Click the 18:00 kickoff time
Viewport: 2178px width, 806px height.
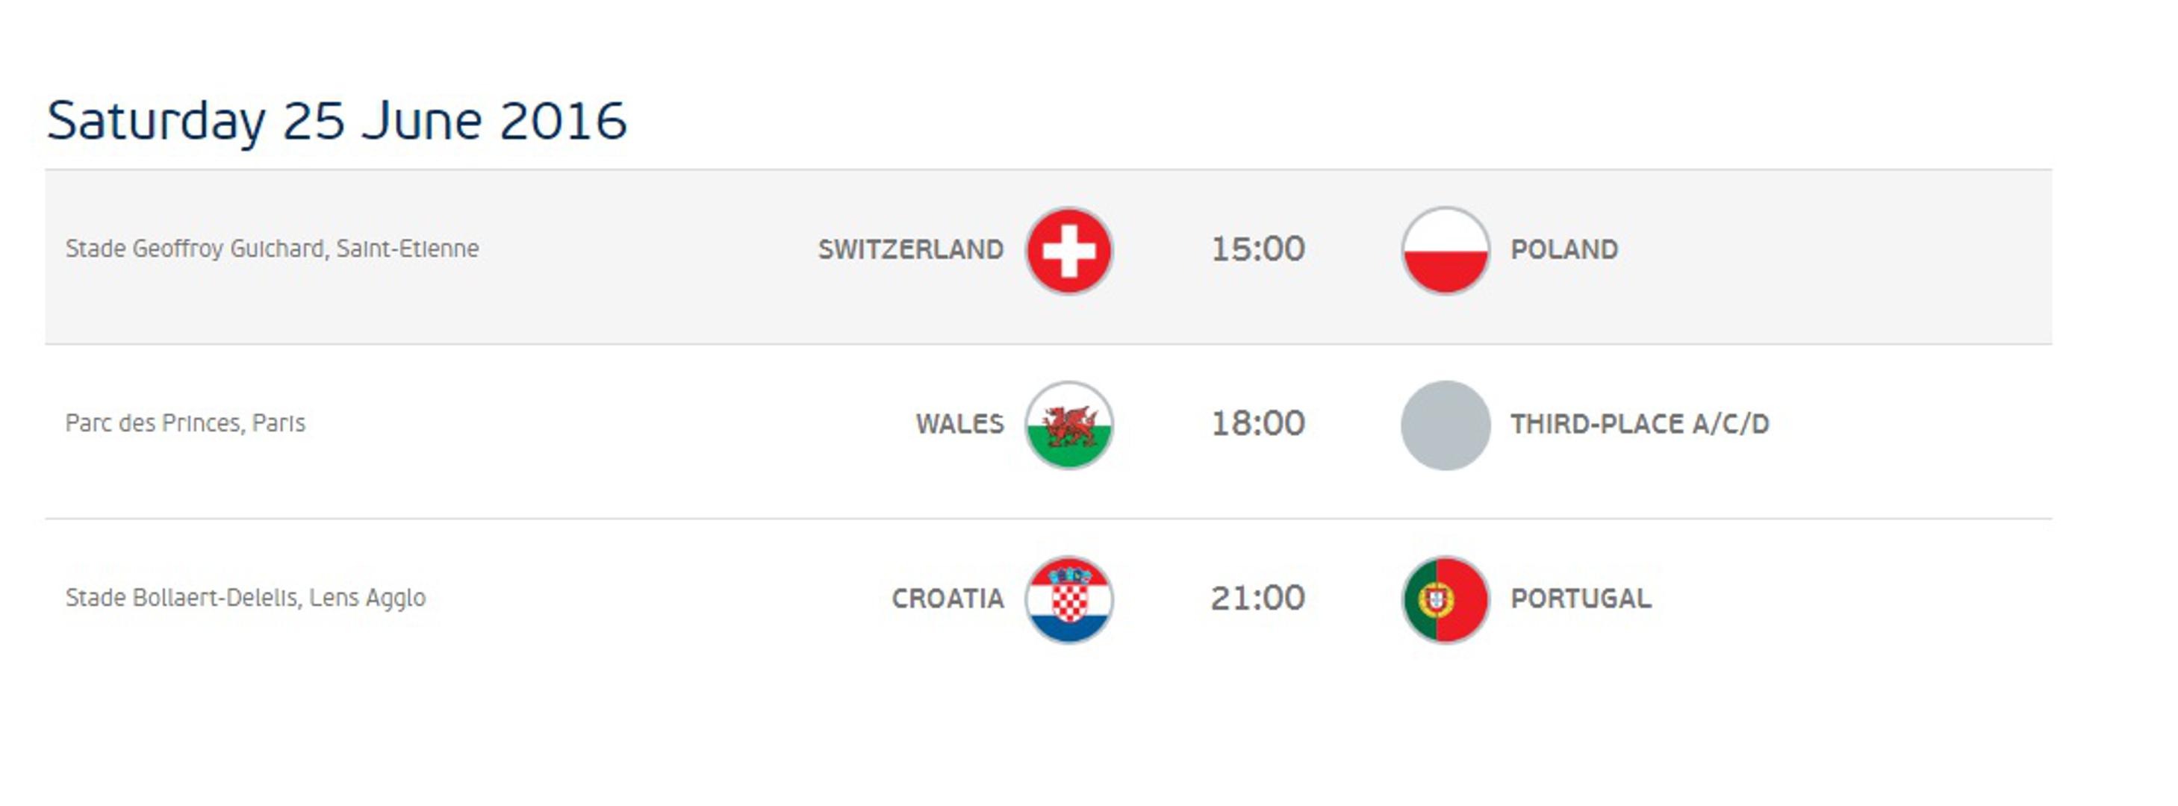(x=1257, y=423)
